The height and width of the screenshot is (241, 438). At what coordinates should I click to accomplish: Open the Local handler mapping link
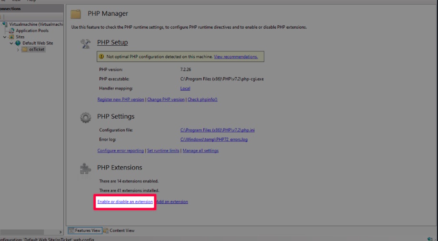pyautogui.click(x=185, y=88)
